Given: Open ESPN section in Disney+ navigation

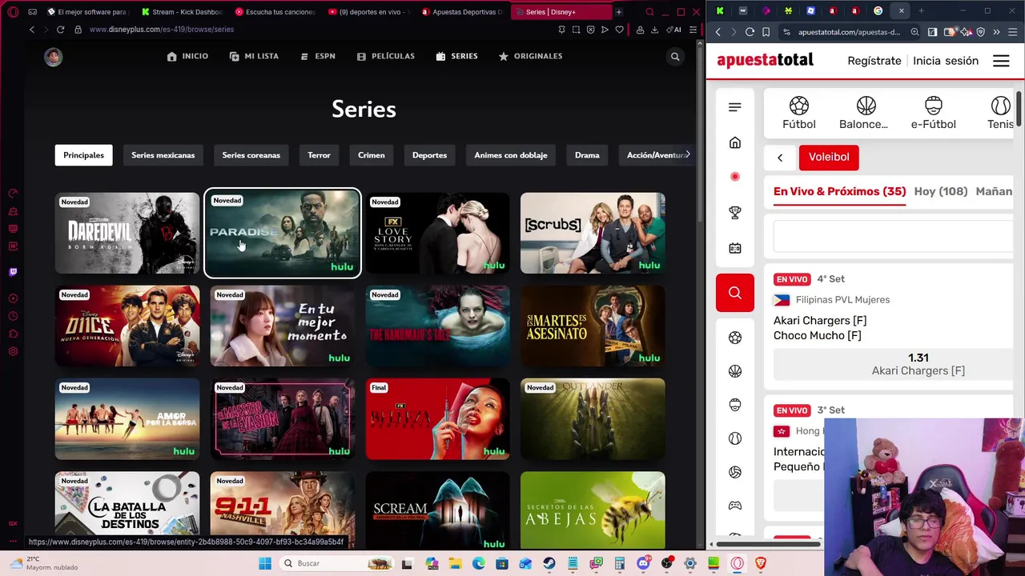Looking at the screenshot, I should 318,56.
